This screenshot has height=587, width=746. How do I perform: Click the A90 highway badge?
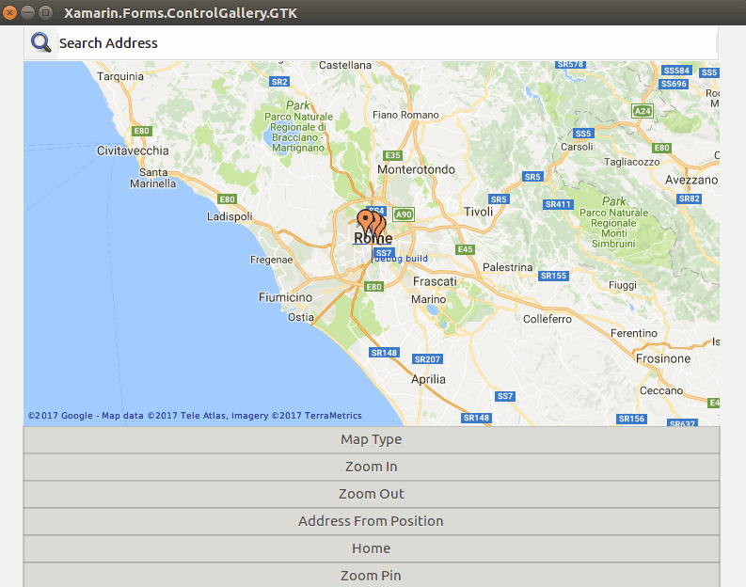tap(404, 214)
